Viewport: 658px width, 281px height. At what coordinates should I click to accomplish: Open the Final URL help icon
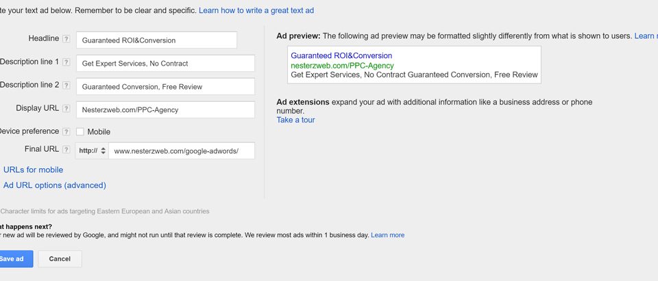click(x=66, y=150)
